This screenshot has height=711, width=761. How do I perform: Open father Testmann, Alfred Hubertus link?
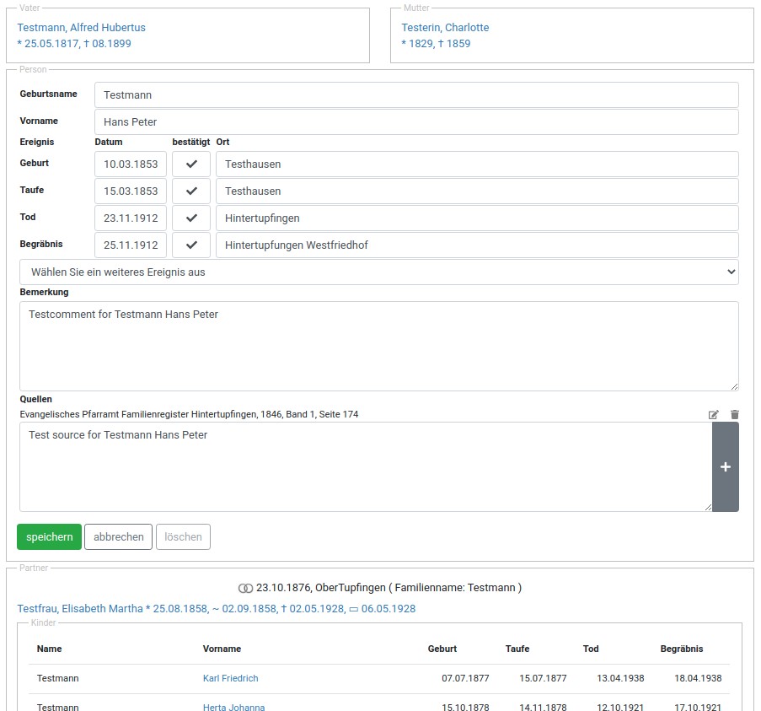pyautogui.click(x=82, y=28)
